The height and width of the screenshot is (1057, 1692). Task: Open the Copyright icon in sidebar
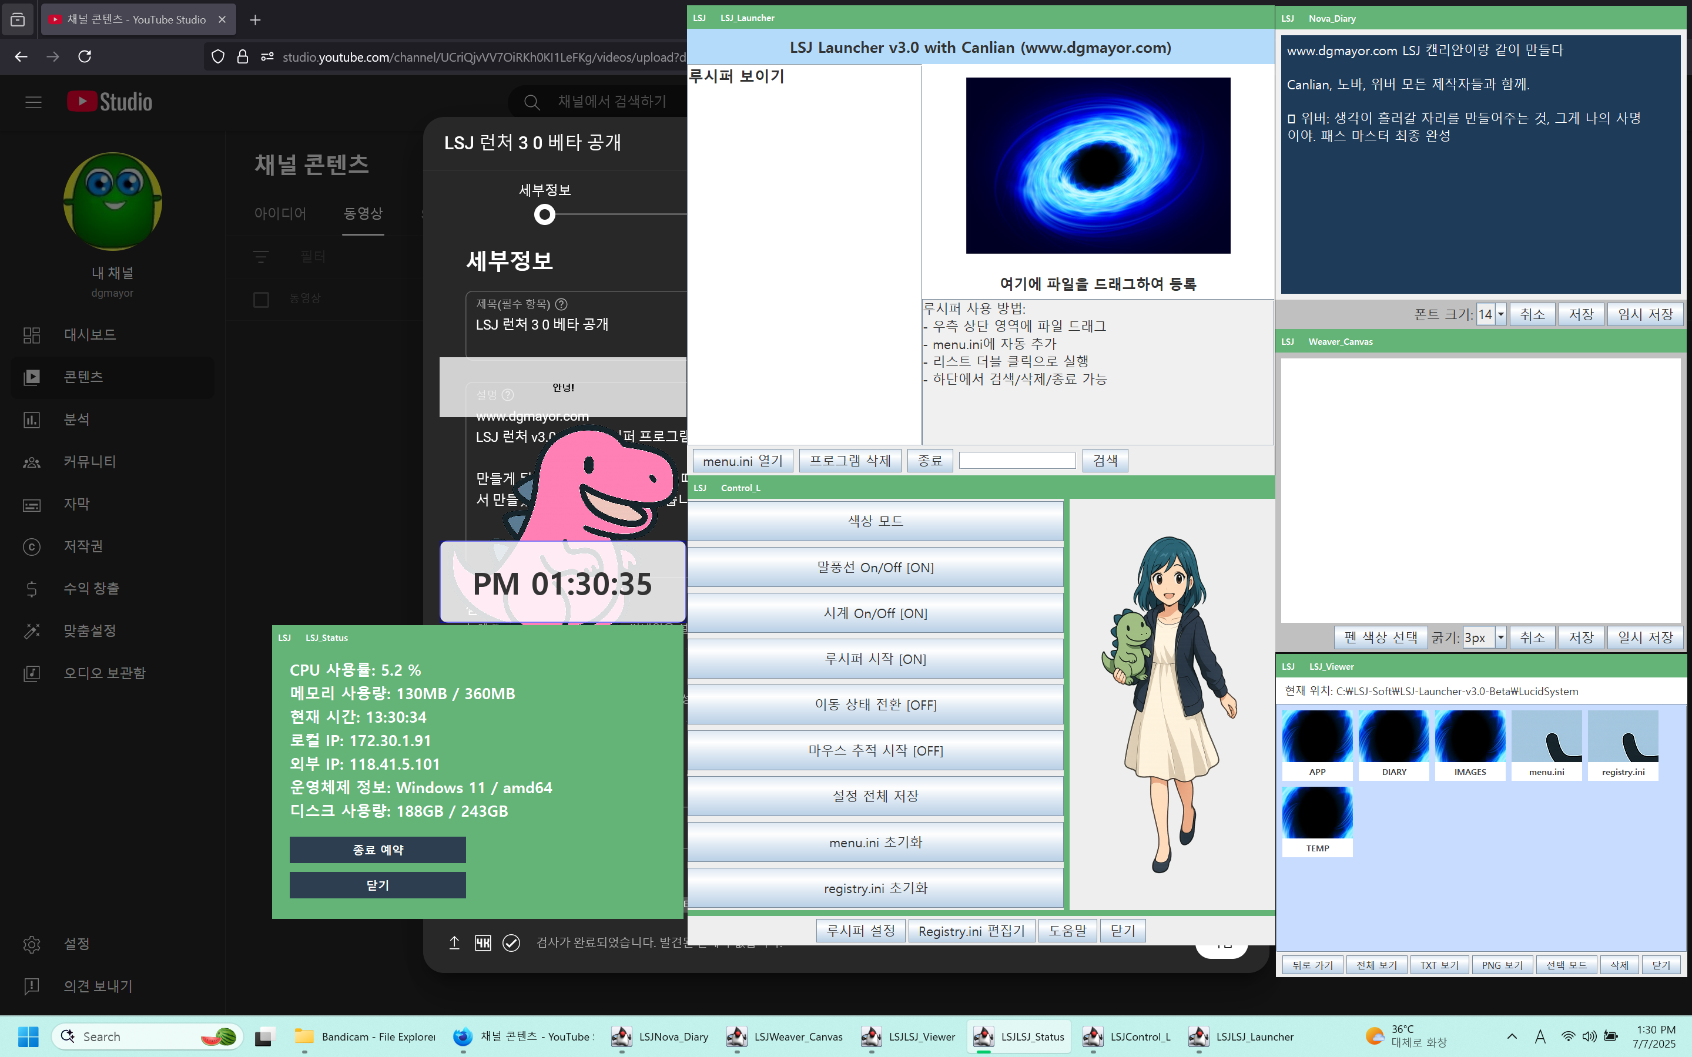(32, 546)
